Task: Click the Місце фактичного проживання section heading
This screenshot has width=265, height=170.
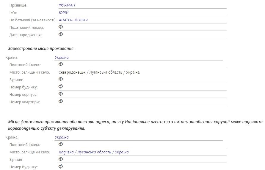Action: click(x=135, y=122)
